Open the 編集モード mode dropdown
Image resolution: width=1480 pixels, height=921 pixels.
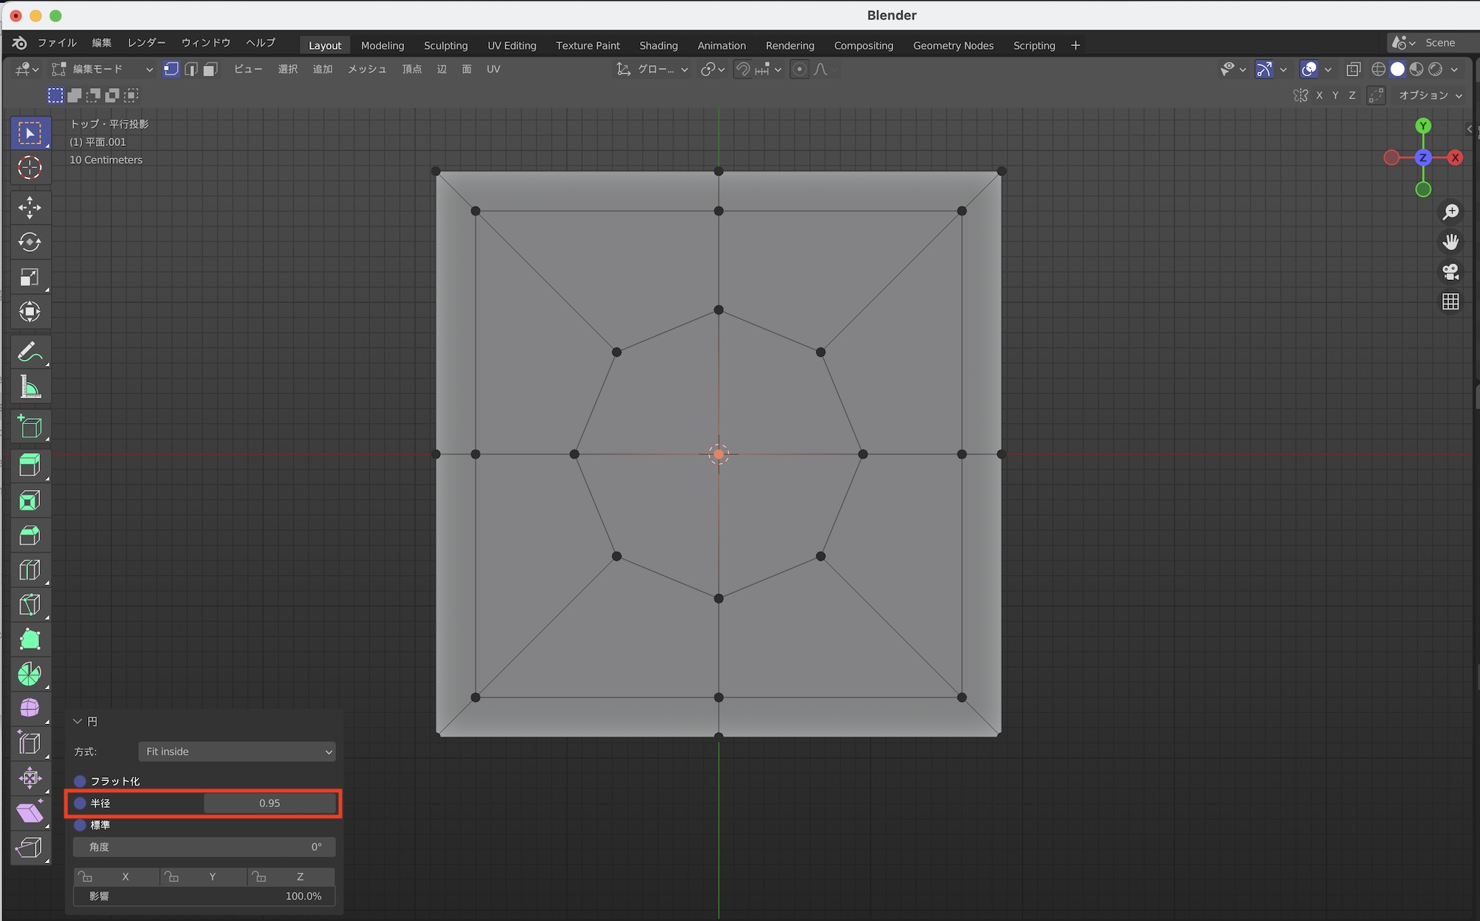pos(102,69)
